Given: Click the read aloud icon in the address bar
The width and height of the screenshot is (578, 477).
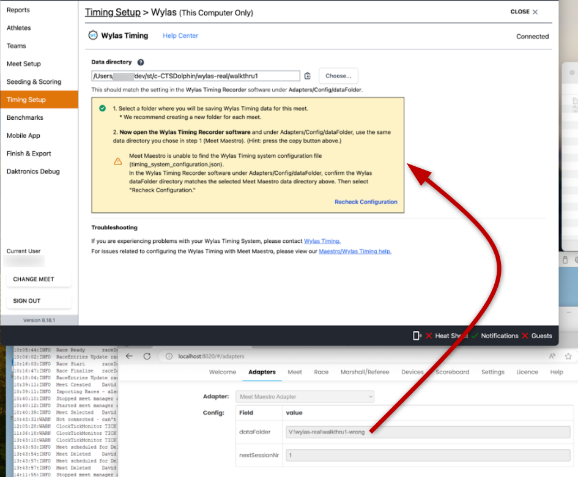Looking at the screenshot, I should [552, 356].
